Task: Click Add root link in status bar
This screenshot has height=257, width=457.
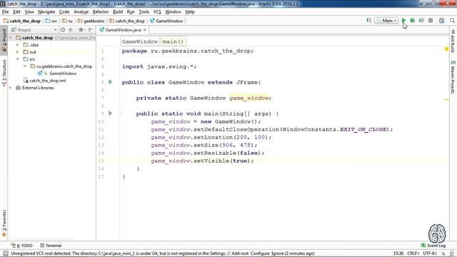Action: click(241, 253)
